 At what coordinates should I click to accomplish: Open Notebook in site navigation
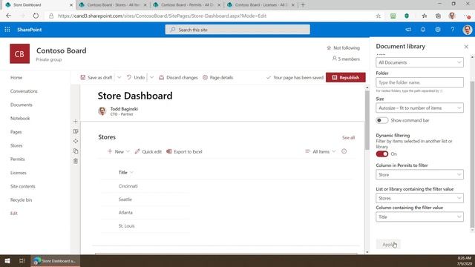[20, 119]
